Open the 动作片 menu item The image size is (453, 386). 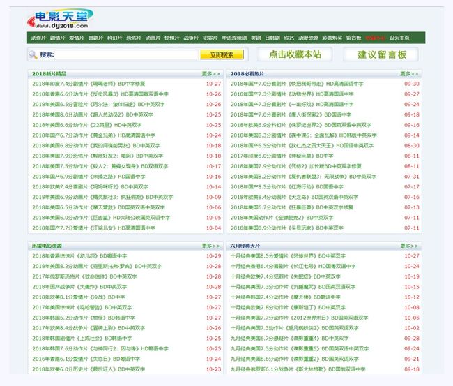(38, 38)
